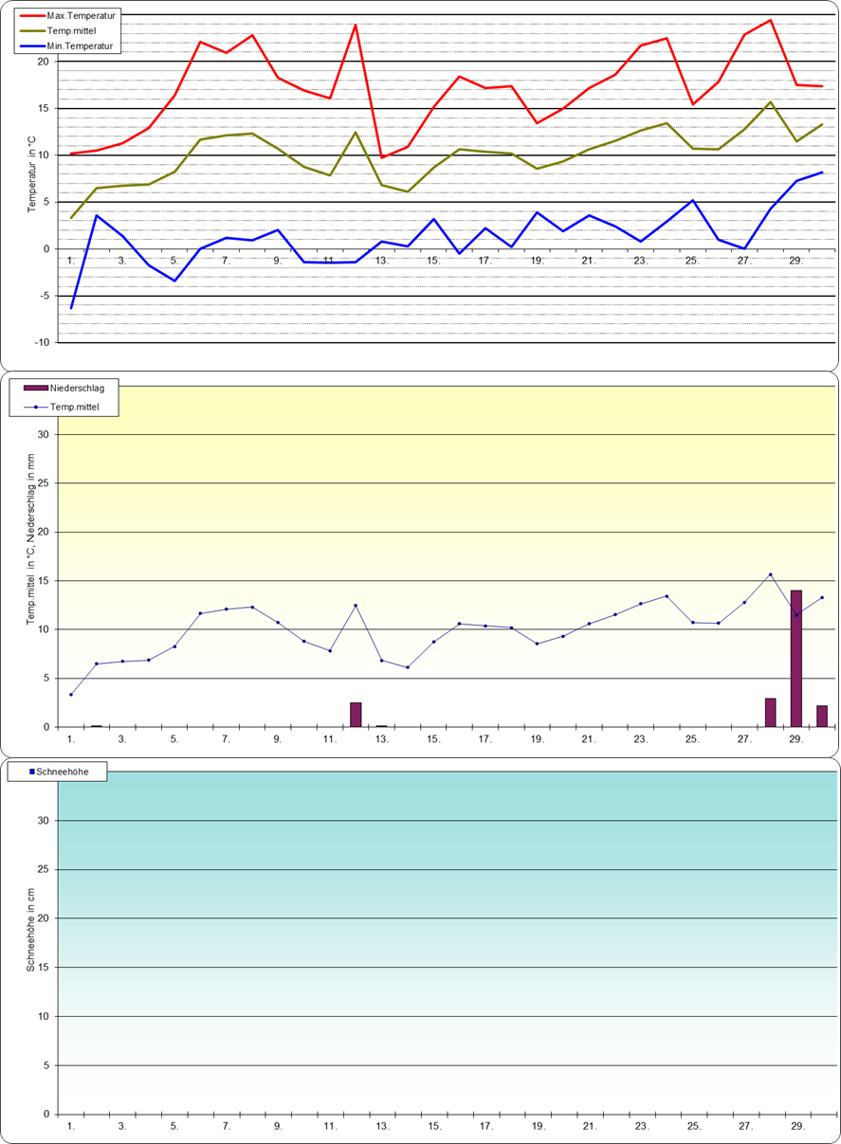Image resolution: width=841 pixels, height=1144 pixels.
Task: Click the Niederschlag bar on day 28
Action: [x=770, y=713]
